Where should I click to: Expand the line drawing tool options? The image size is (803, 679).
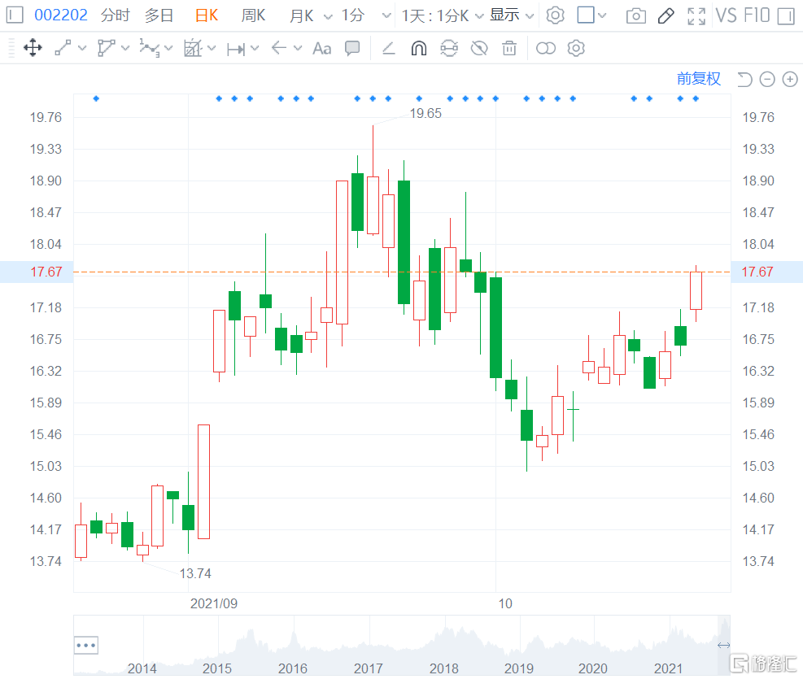coord(81,49)
